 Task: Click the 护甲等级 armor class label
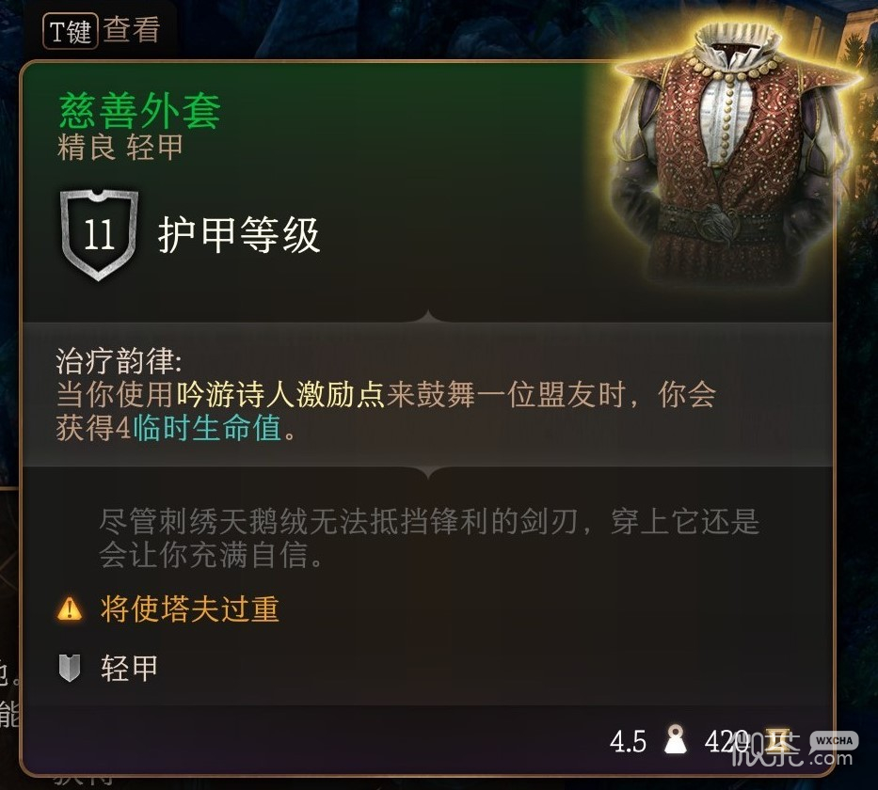[239, 235]
